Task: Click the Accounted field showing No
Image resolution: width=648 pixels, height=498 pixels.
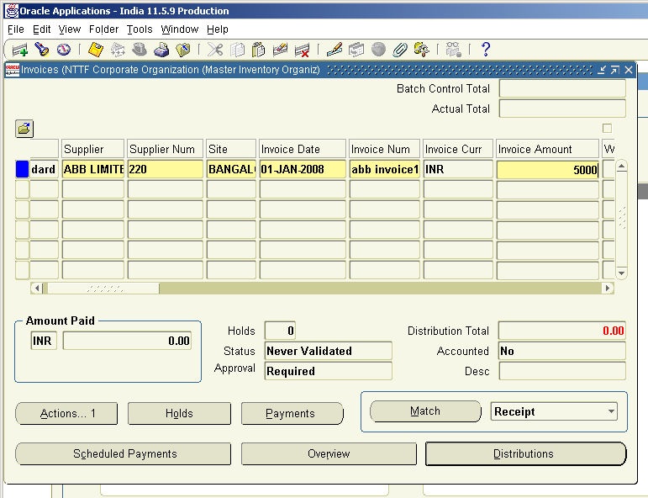Action: click(x=562, y=351)
